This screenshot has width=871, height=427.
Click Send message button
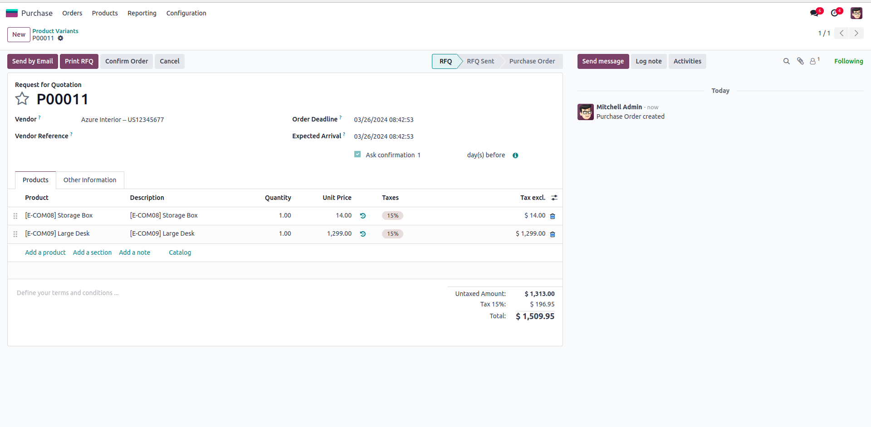(603, 61)
